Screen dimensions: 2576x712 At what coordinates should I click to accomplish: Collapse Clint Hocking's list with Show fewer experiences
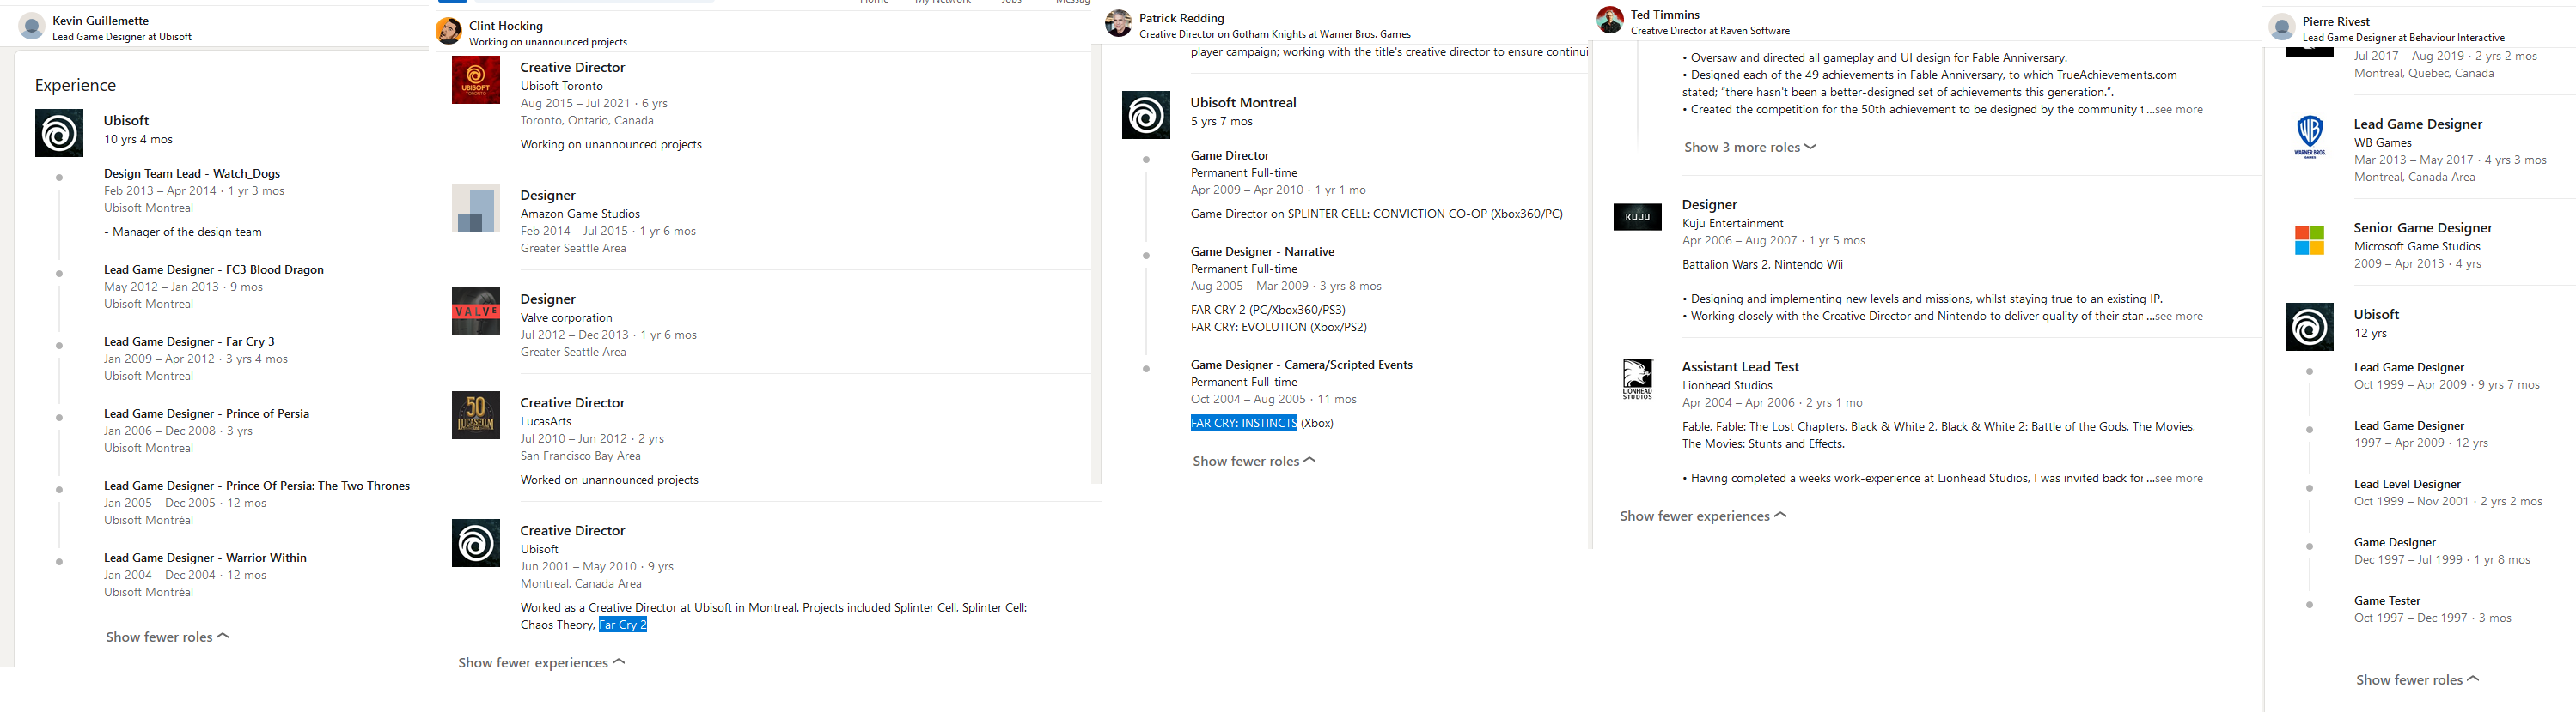coord(541,663)
